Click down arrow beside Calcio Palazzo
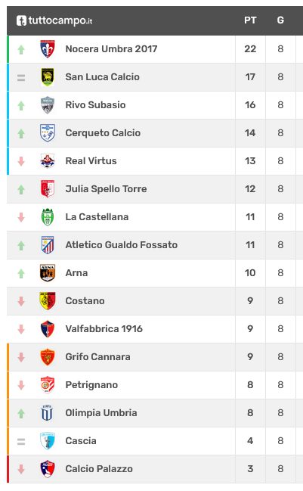Screen dimensions: 303x491 click(x=21, y=469)
